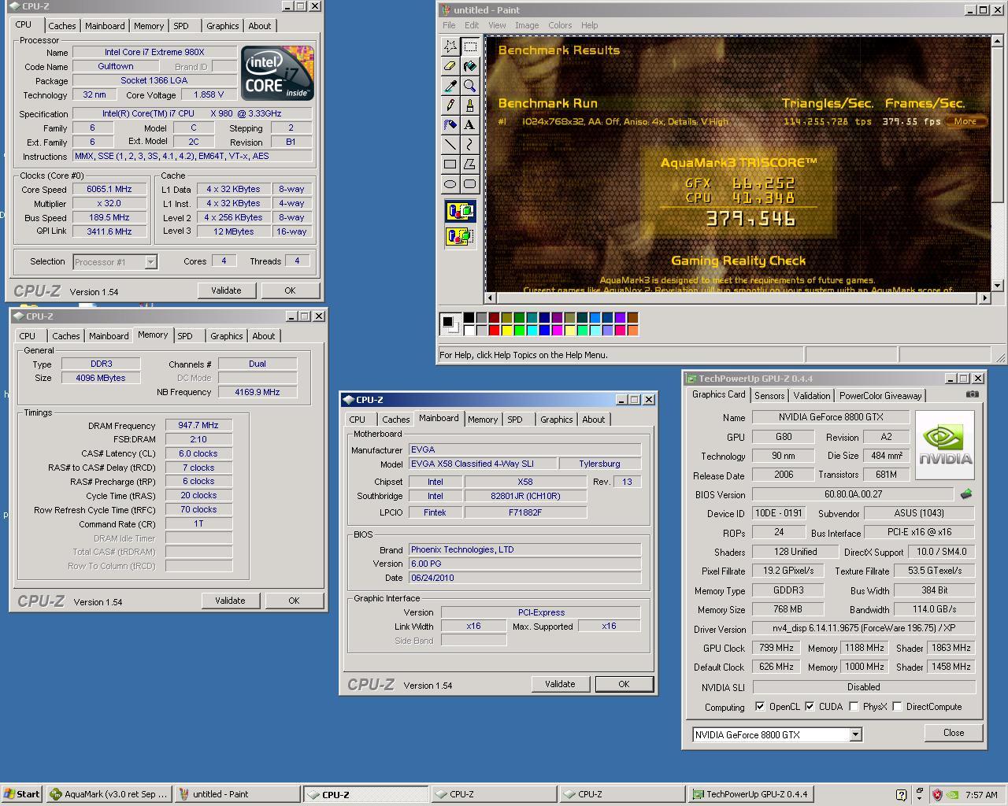Click Paint's vertical scrollbar down arrow
Screen dimensions: 1008x806
(x=998, y=285)
